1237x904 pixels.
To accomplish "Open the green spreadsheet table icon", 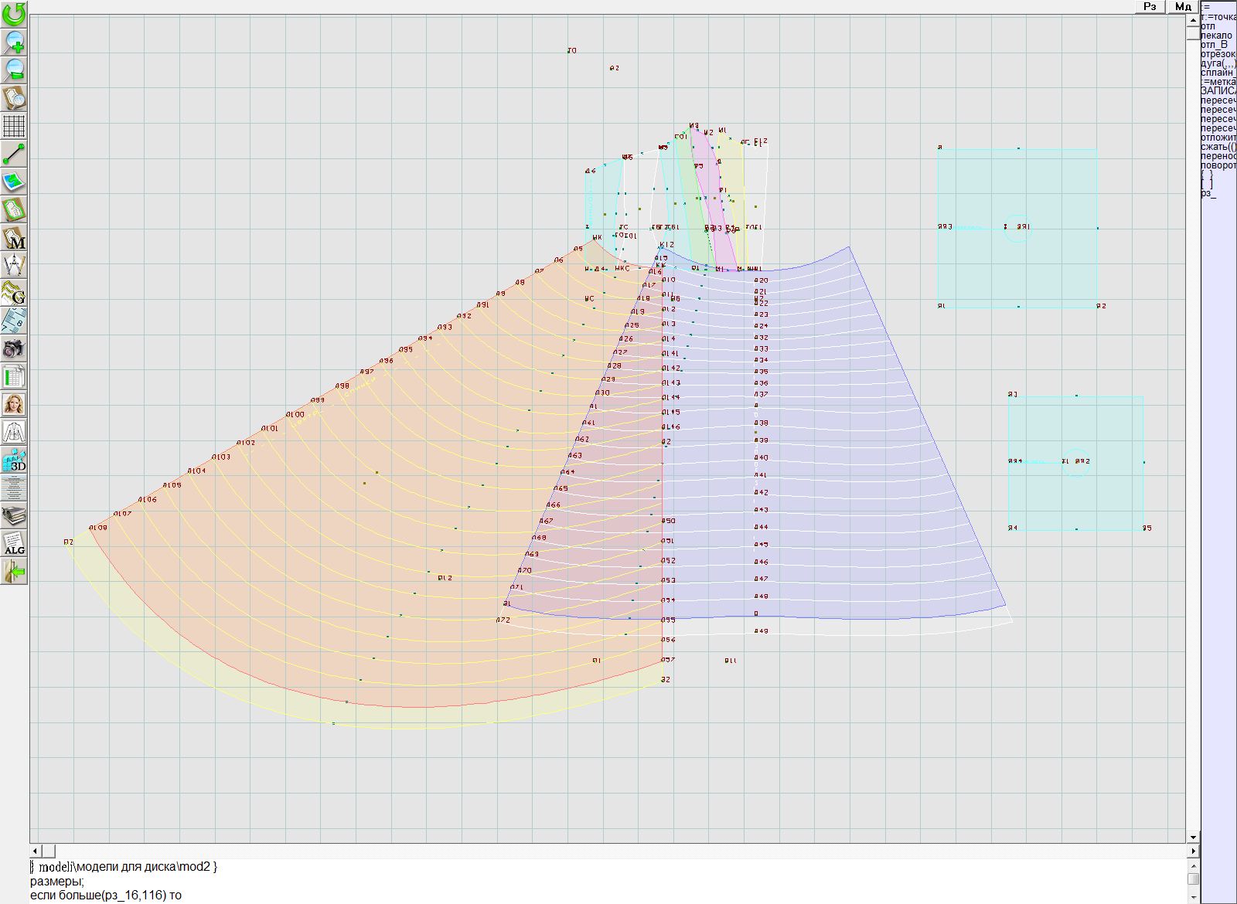I will [x=14, y=377].
